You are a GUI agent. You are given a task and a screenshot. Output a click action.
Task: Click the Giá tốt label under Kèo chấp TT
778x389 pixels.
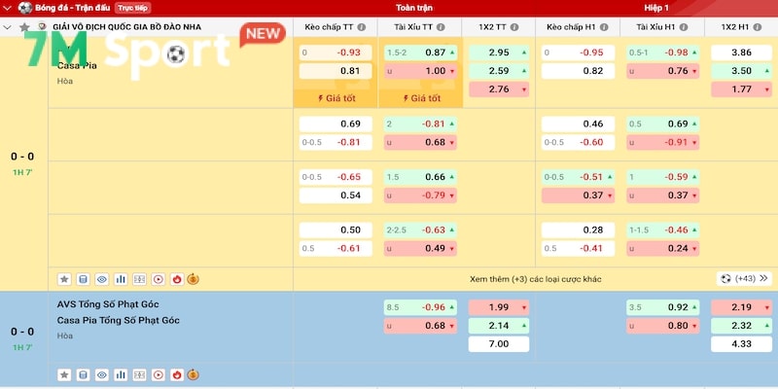(336, 98)
